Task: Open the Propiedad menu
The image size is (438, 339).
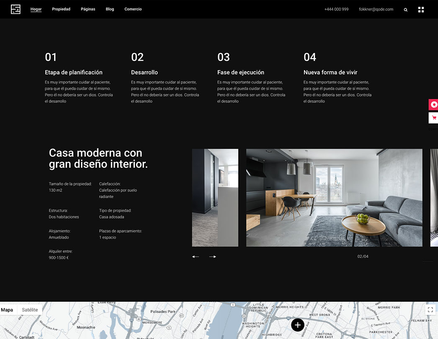Action: pyautogui.click(x=61, y=9)
